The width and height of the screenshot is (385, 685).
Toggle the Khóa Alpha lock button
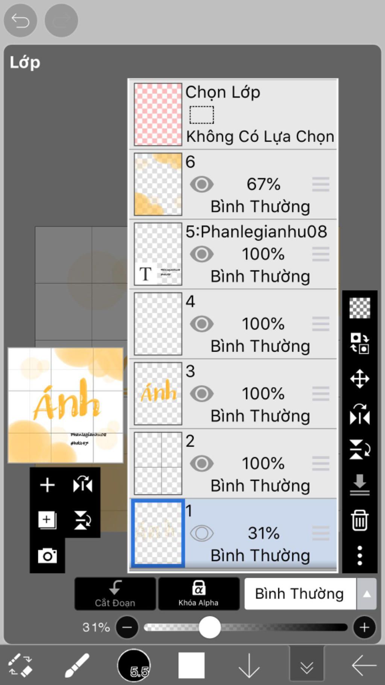pos(199,594)
